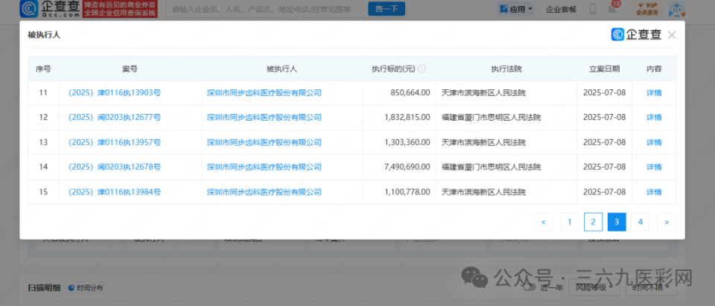This screenshot has height=306, width=715.
Task: Toggle the 近一年 switch
Action: point(530,287)
